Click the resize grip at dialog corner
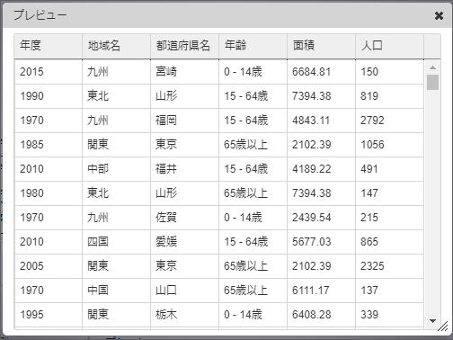 pyautogui.click(x=443, y=327)
